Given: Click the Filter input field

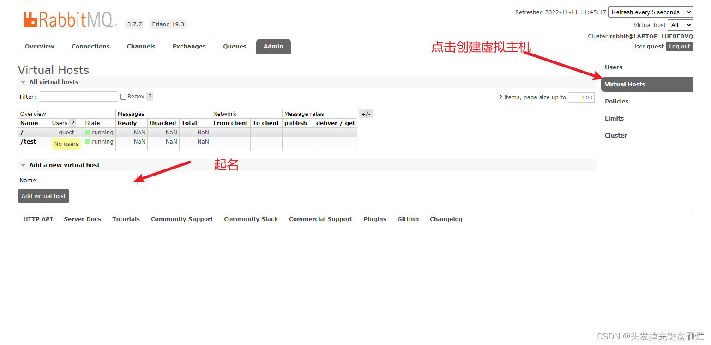Looking at the screenshot, I should [79, 97].
